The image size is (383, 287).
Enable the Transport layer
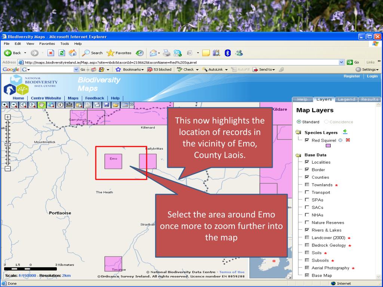pyautogui.click(x=307, y=192)
